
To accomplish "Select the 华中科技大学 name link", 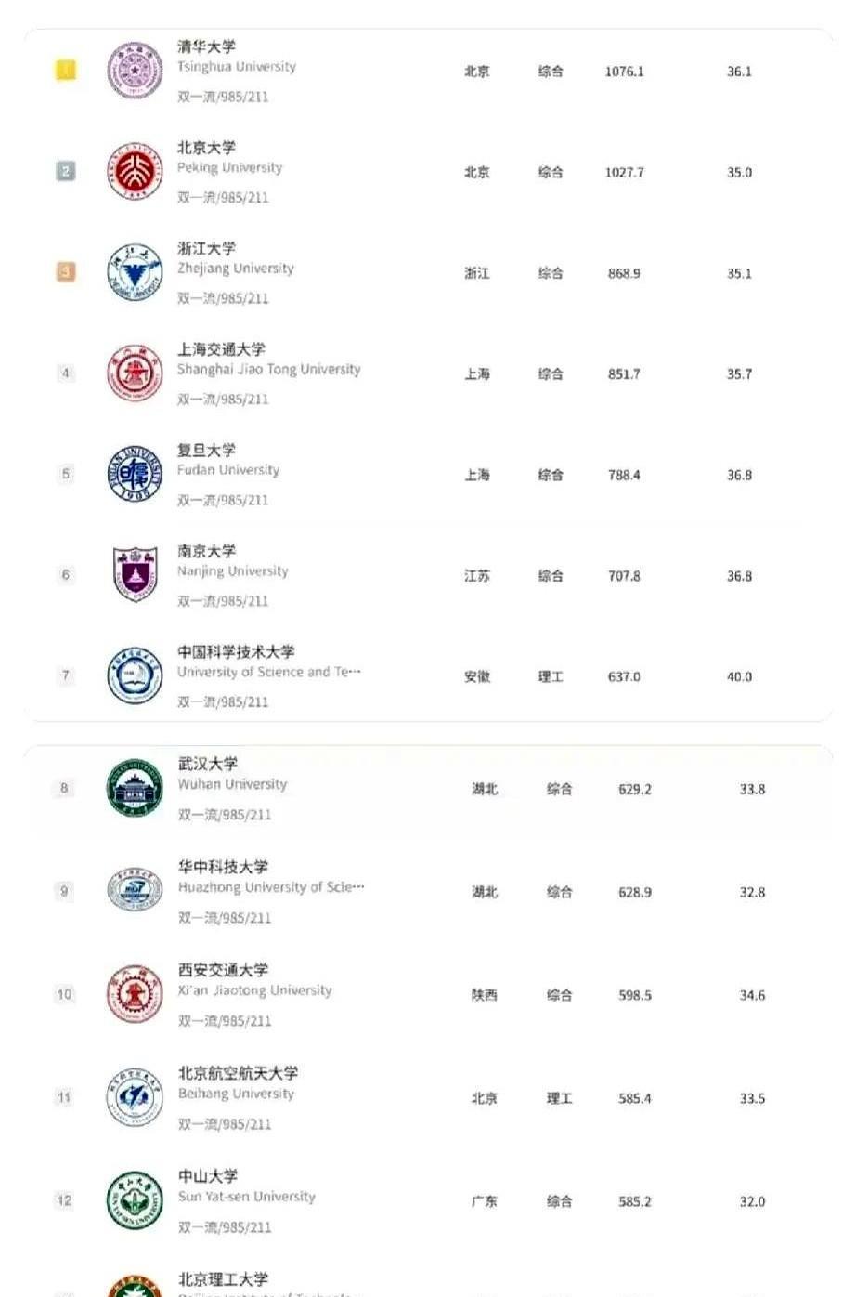I will coord(223,867).
